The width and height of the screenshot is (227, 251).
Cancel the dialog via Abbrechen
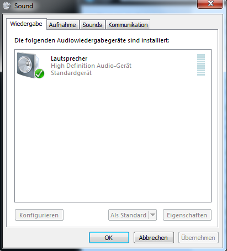pyautogui.click(x=154, y=238)
